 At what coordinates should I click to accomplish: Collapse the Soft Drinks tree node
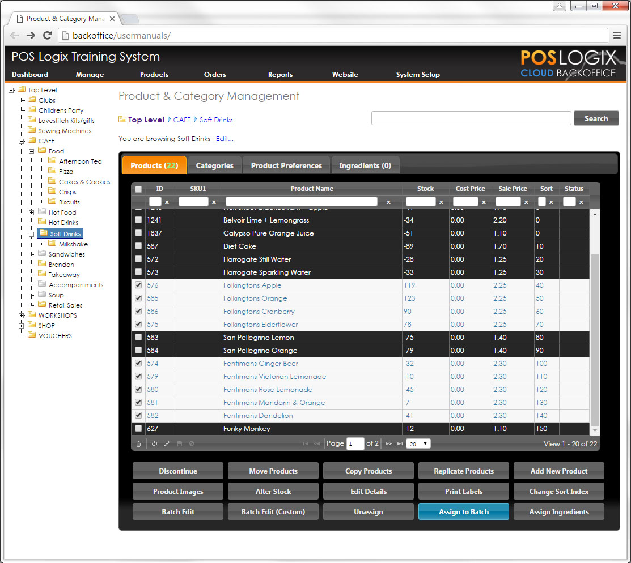click(32, 234)
